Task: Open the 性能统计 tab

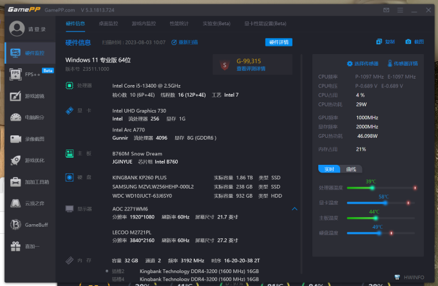Action: pos(179,23)
